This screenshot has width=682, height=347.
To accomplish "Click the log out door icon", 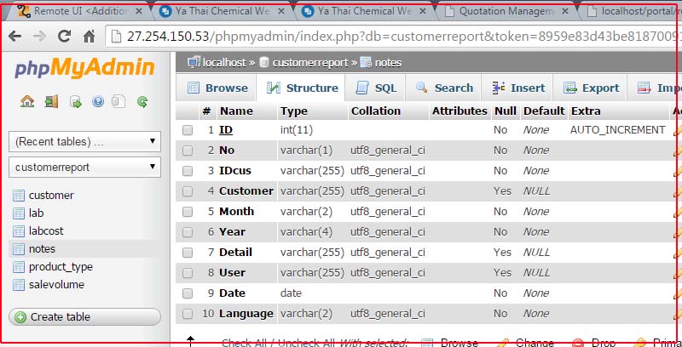I will [x=51, y=102].
